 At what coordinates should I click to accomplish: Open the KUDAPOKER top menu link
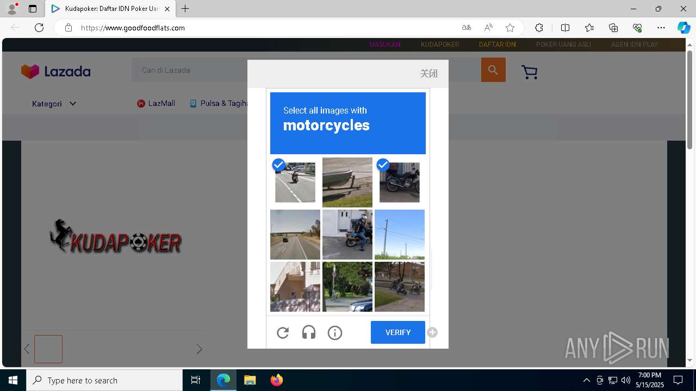440,45
